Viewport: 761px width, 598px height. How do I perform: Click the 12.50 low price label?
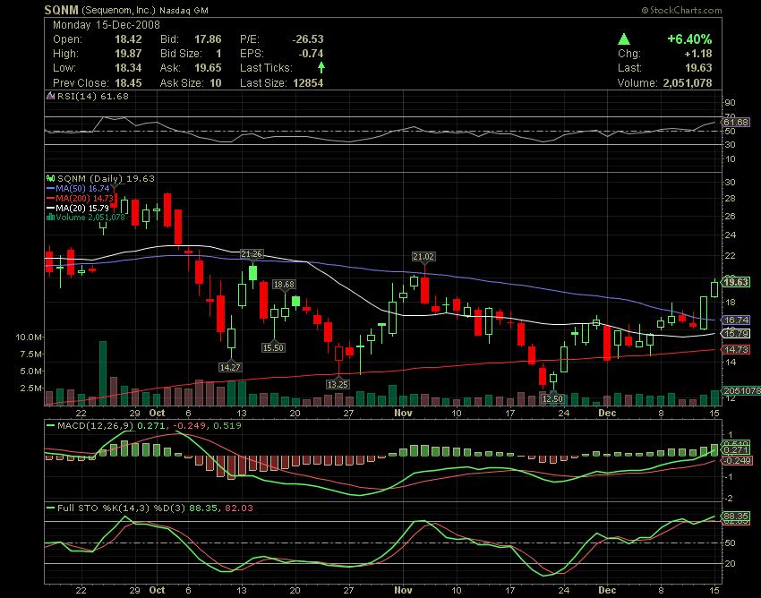552,399
